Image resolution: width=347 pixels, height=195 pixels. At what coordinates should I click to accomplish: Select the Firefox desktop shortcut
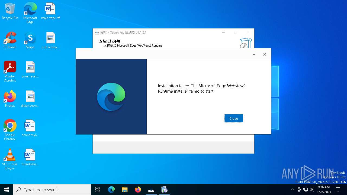(10, 99)
